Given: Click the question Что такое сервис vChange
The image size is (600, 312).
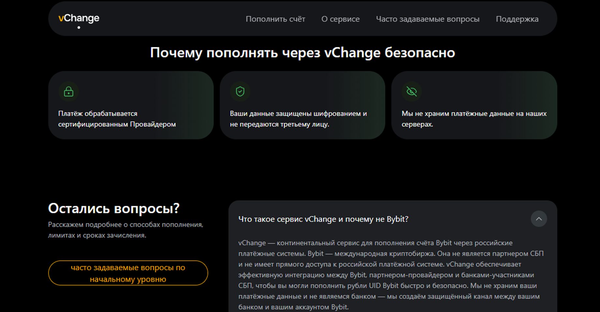Looking at the screenshot, I should 323,219.
